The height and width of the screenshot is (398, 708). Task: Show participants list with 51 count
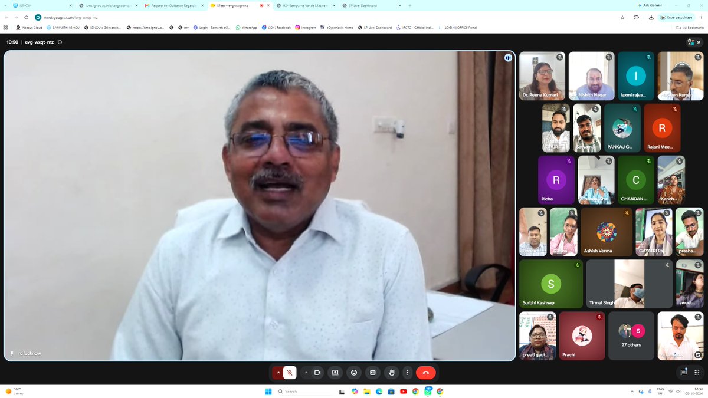click(x=693, y=42)
